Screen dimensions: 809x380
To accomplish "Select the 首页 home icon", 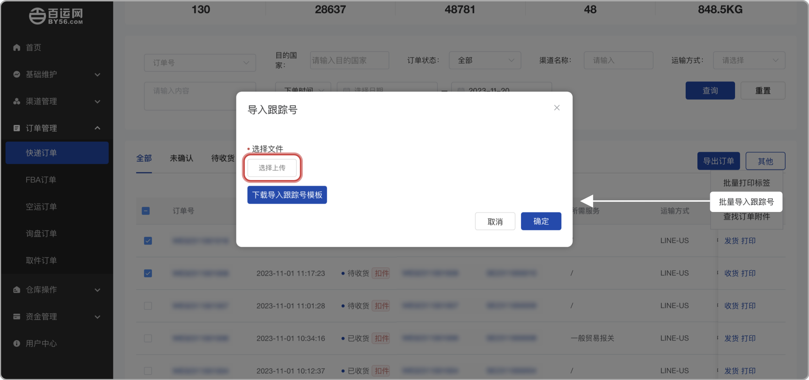I will click(16, 47).
